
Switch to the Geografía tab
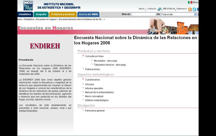(x=41, y=14)
